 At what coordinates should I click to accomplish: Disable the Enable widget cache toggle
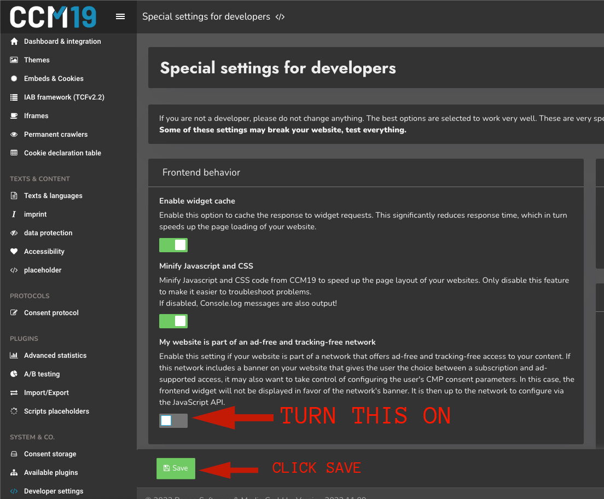pos(173,245)
